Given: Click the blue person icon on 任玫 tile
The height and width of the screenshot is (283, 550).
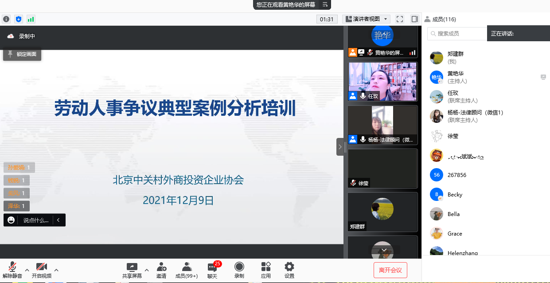Looking at the screenshot, I should tap(353, 96).
